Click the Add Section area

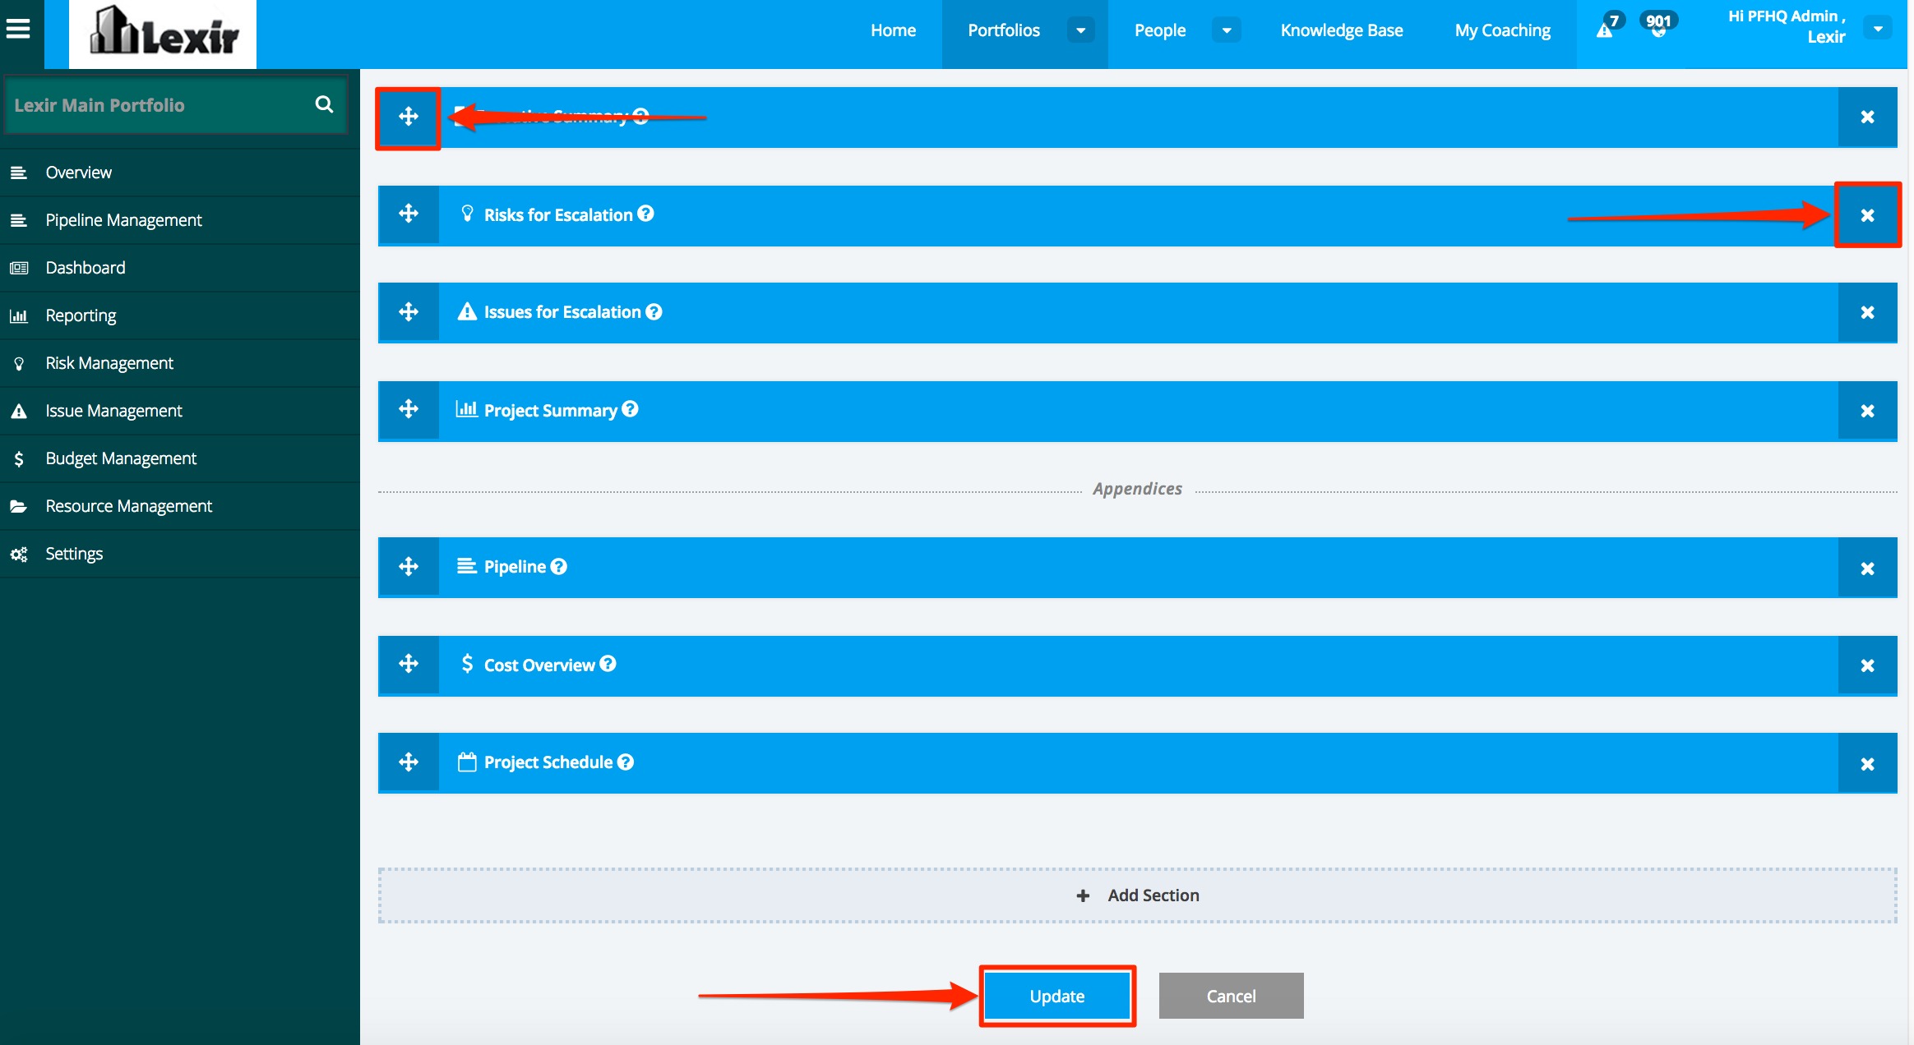click(1137, 895)
